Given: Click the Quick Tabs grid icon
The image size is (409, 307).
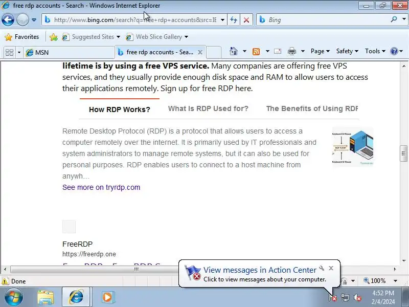Looking at the screenshot, I should [x=9, y=53].
